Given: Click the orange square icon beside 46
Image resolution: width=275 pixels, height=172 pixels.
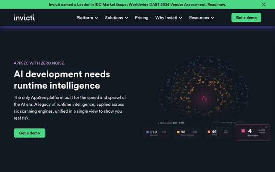Looking at the screenshot, I should tap(209, 132).
